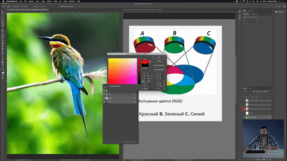Select the Rectangular Marquee tool

(3, 15)
